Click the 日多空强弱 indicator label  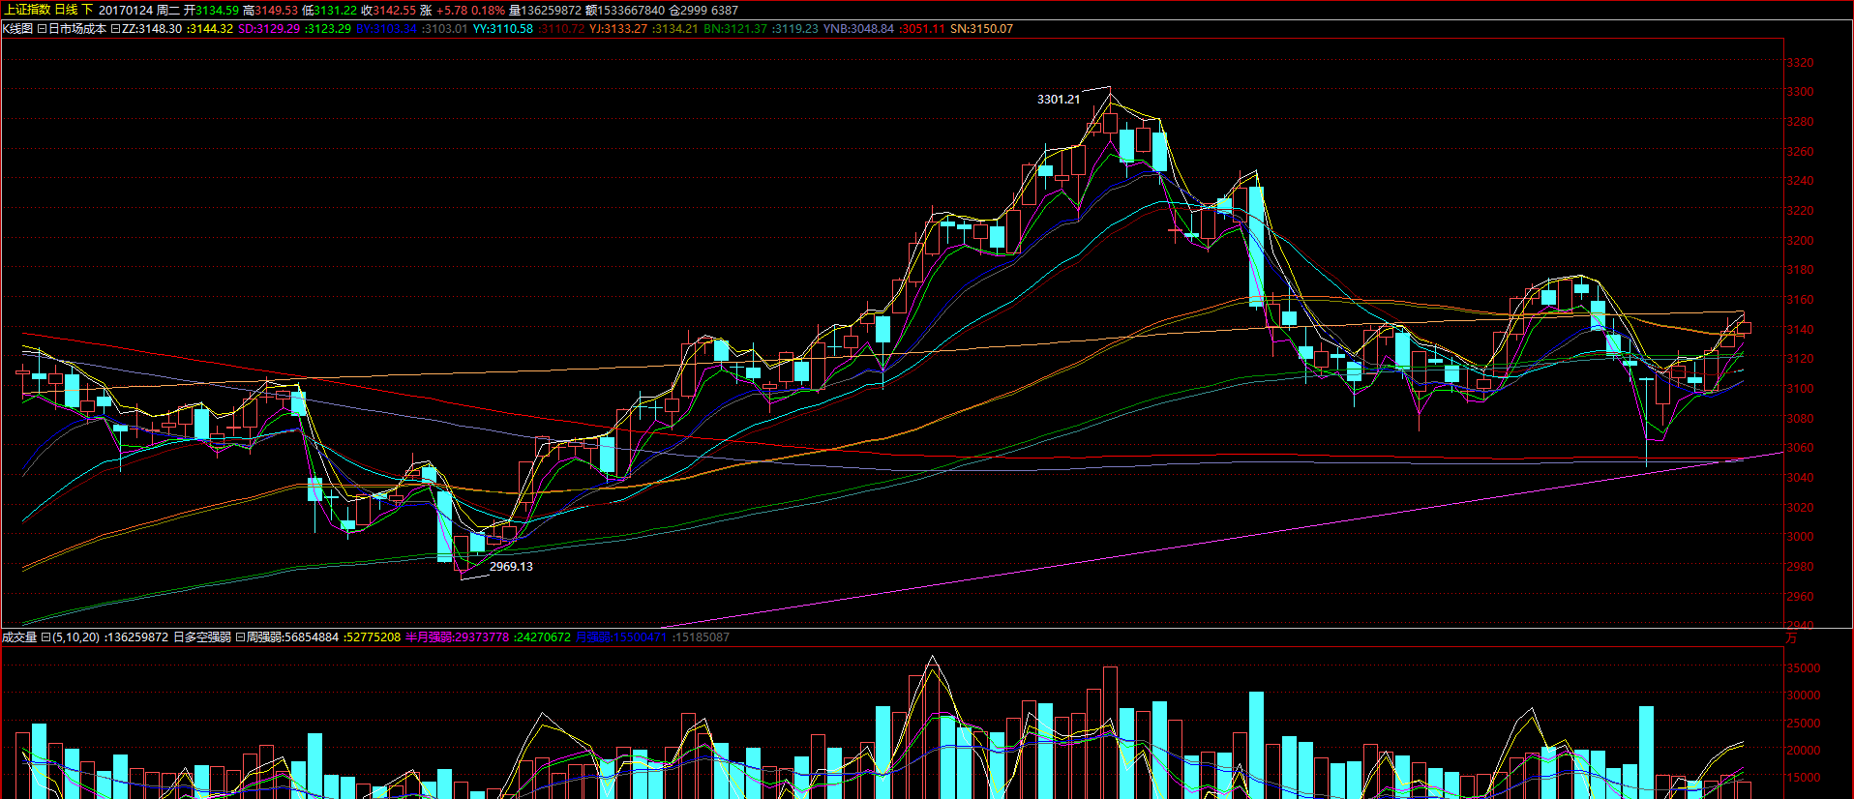pos(202,637)
